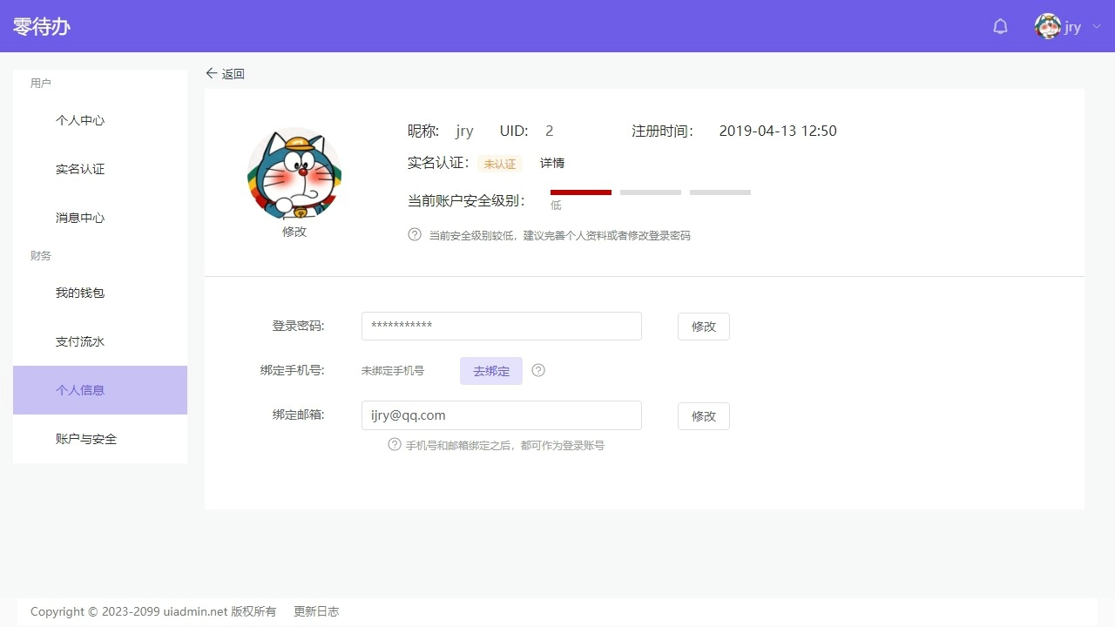
Task: Click help icon under the email field
Action: [x=395, y=445]
